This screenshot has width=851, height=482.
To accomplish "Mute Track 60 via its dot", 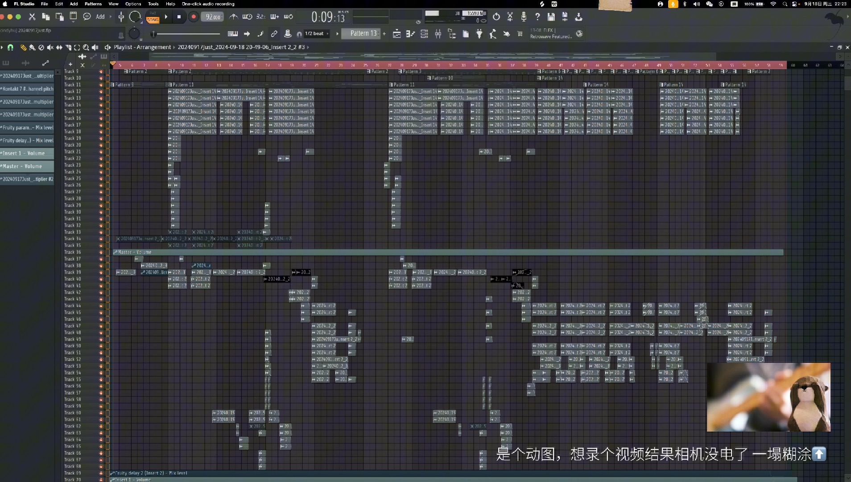I will click(x=101, y=413).
